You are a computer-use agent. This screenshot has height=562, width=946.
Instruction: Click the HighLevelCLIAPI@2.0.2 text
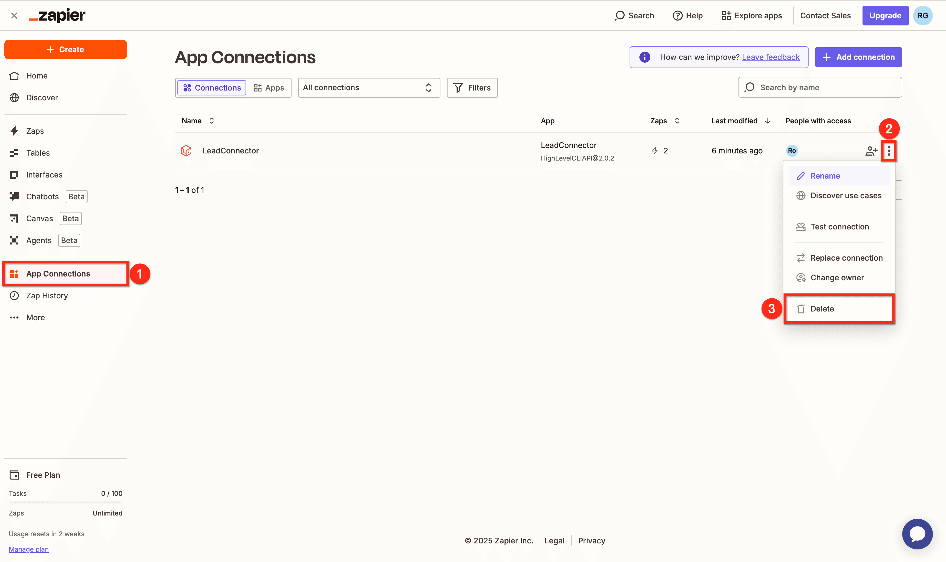pyautogui.click(x=577, y=158)
